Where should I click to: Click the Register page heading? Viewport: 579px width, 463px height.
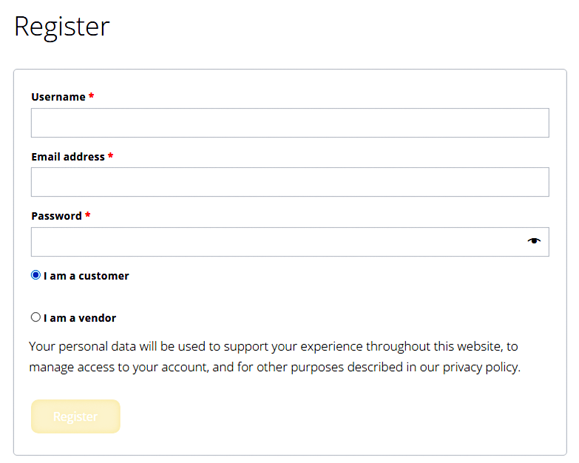62,27
